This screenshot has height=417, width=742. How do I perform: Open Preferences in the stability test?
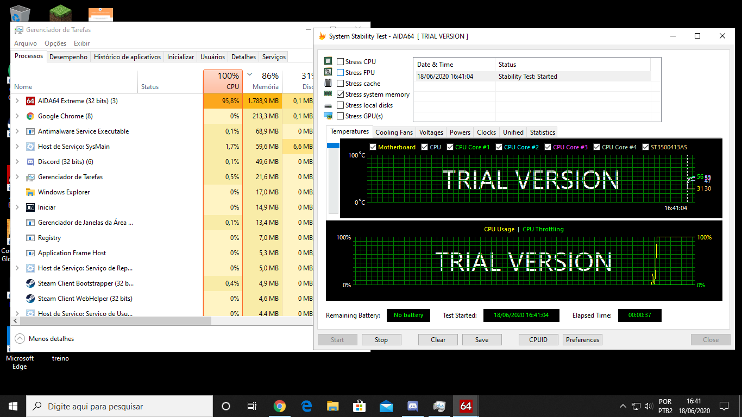pyautogui.click(x=582, y=340)
